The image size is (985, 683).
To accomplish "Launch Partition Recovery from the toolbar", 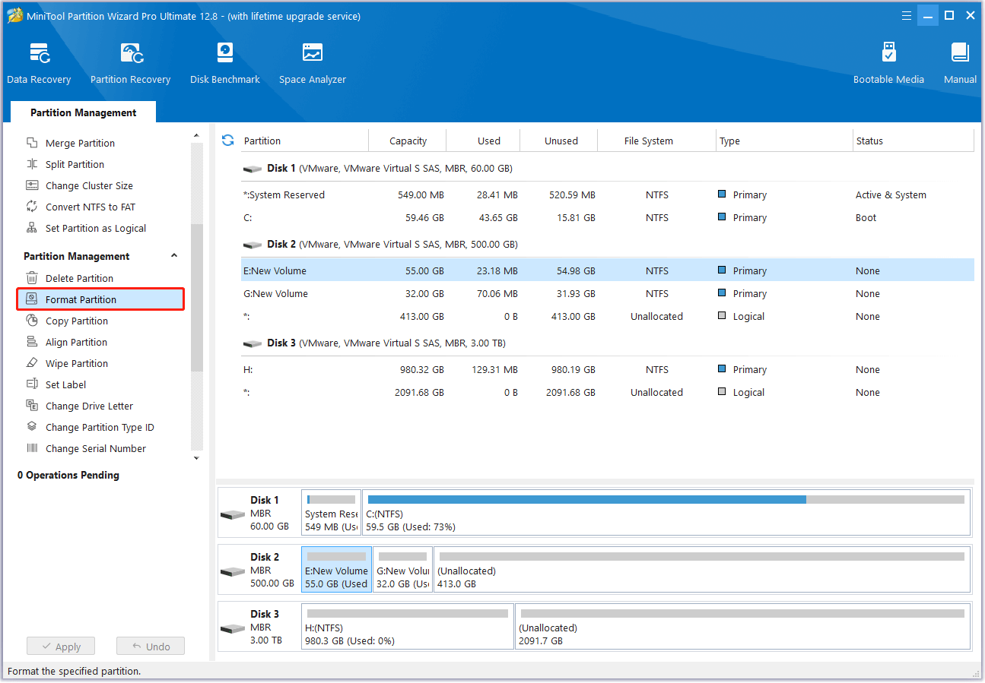I will point(130,63).
